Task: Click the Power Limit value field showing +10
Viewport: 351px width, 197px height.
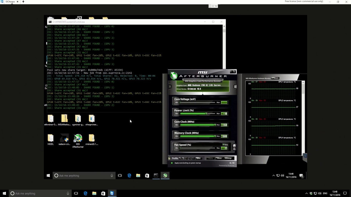Action: pyautogui.click(x=224, y=114)
